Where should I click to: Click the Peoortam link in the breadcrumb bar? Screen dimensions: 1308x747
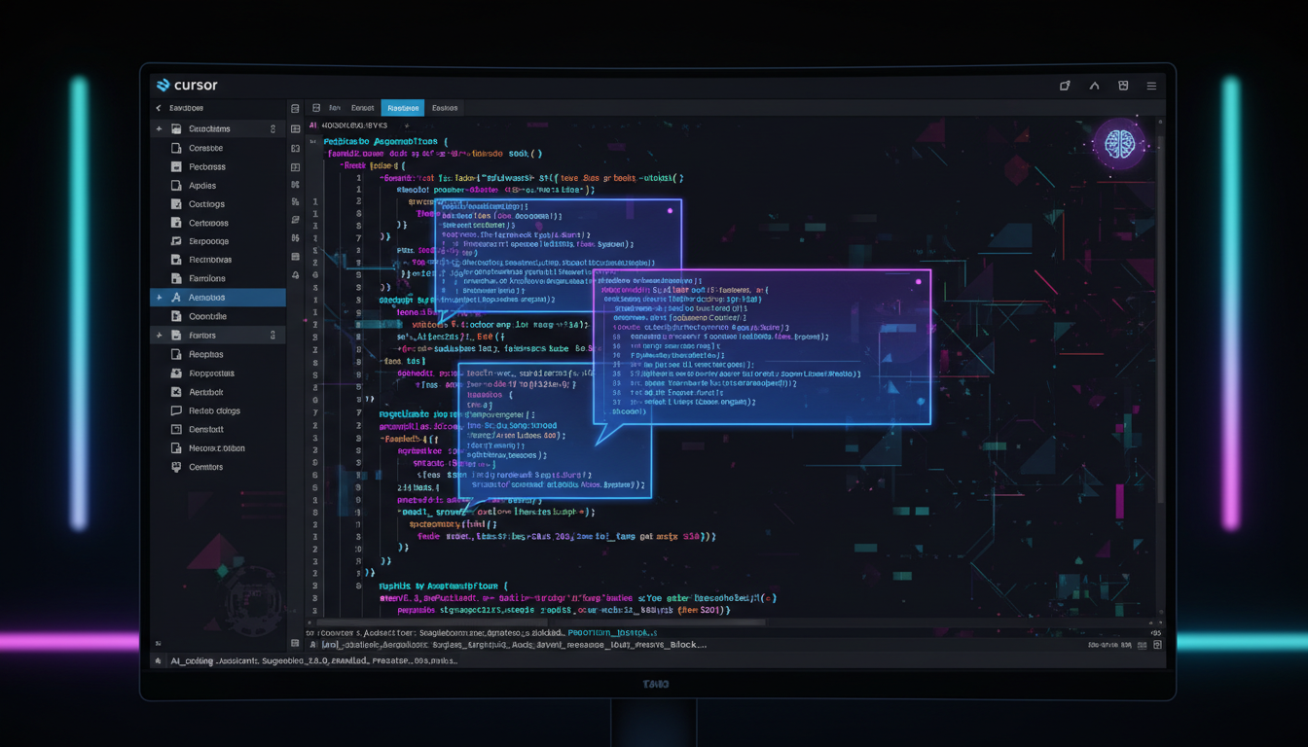pyautogui.click(x=613, y=630)
